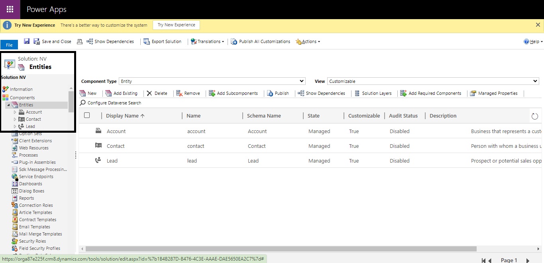Click Publish All Customizations
This screenshot has height=263, width=544.
(260, 41)
